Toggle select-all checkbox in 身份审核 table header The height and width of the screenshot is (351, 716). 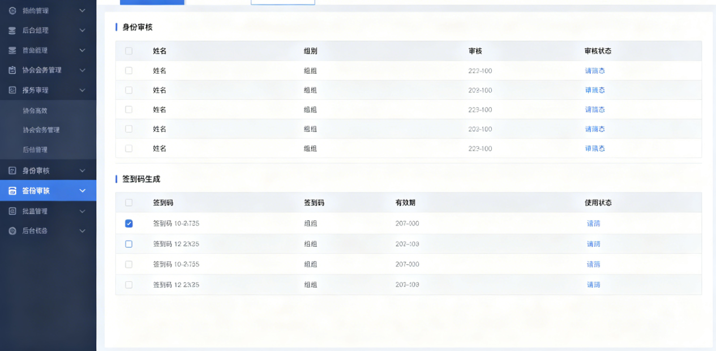pyautogui.click(x=128, y=51)
